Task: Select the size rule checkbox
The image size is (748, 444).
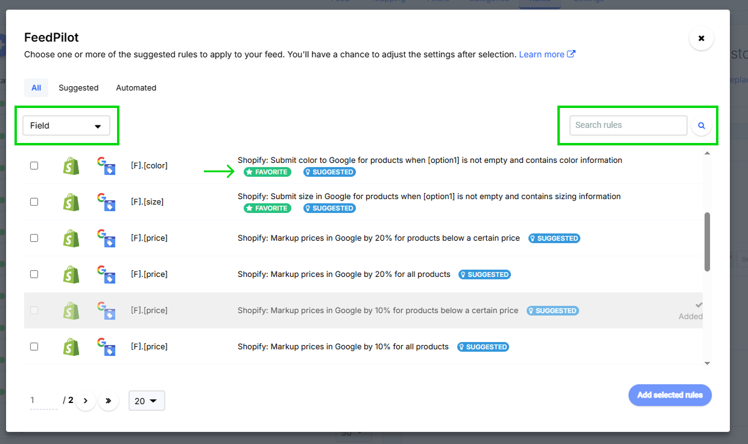Action: coord(34,201)
